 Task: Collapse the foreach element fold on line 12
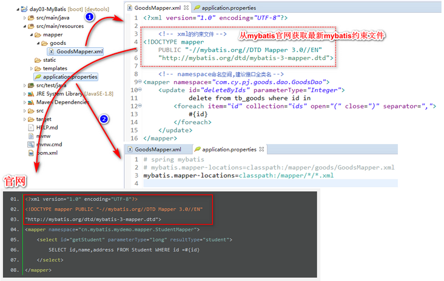pyautogui.click(x=140, y=106)
